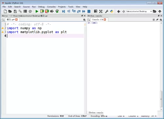Browse working directory folder icon
The image size is (164, 119).
pos(154,11)
